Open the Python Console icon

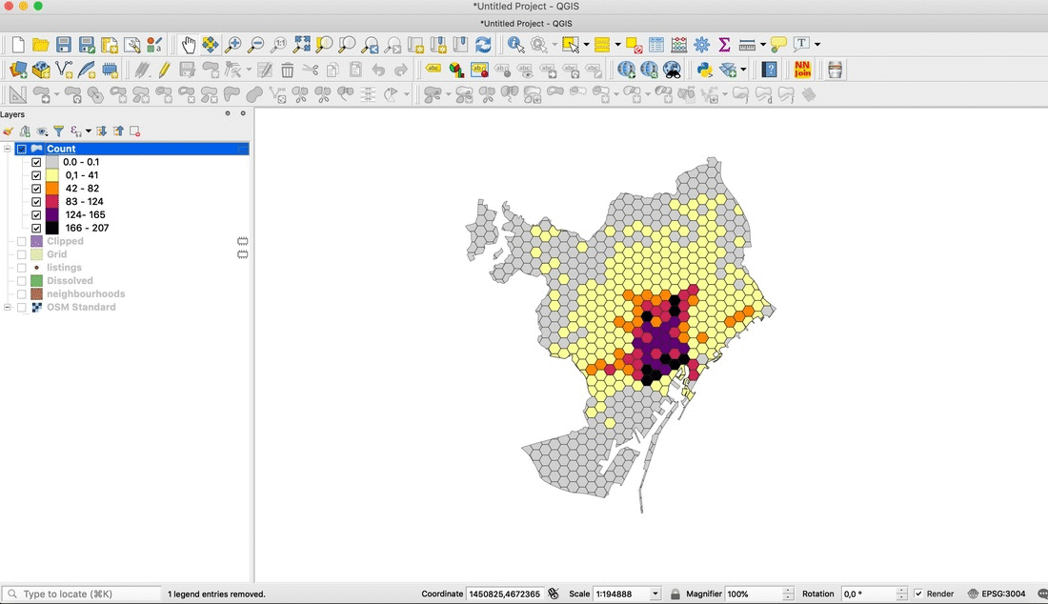pyautogui.click(x=704, y=70)
